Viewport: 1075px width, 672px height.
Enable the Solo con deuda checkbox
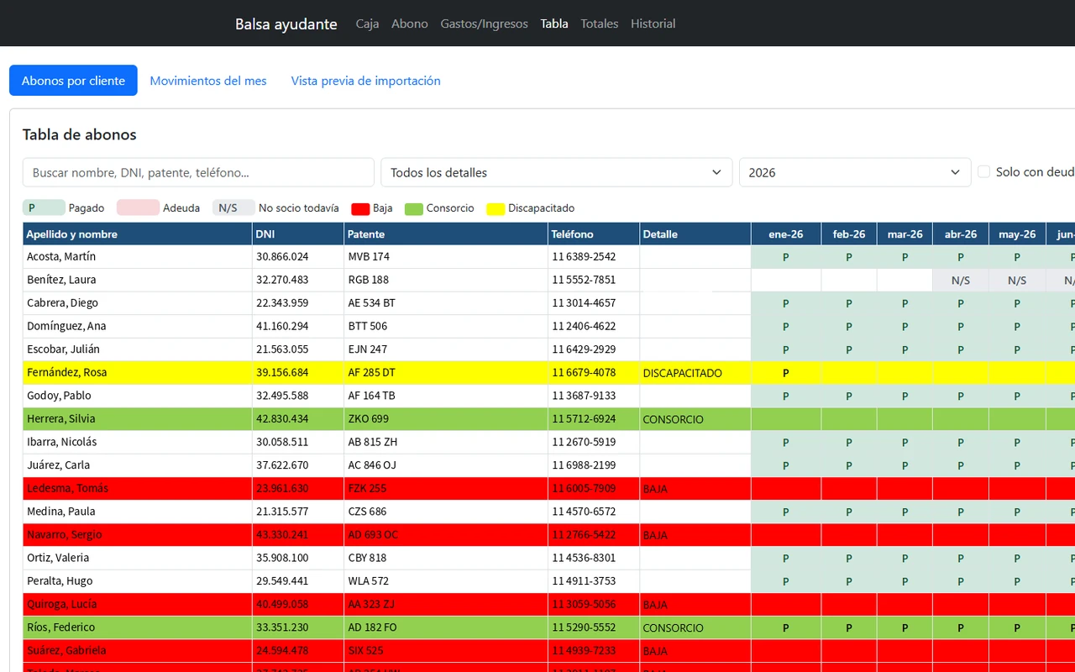click(x=984, y=171)
